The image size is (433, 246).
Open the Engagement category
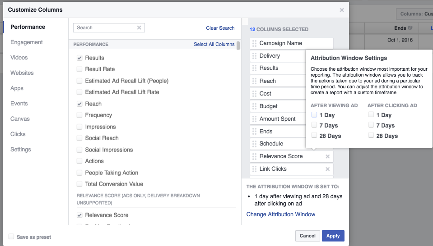[27, 42]
